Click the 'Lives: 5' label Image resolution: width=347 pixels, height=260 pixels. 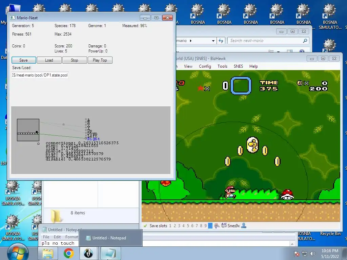click(x=61, y=51)
